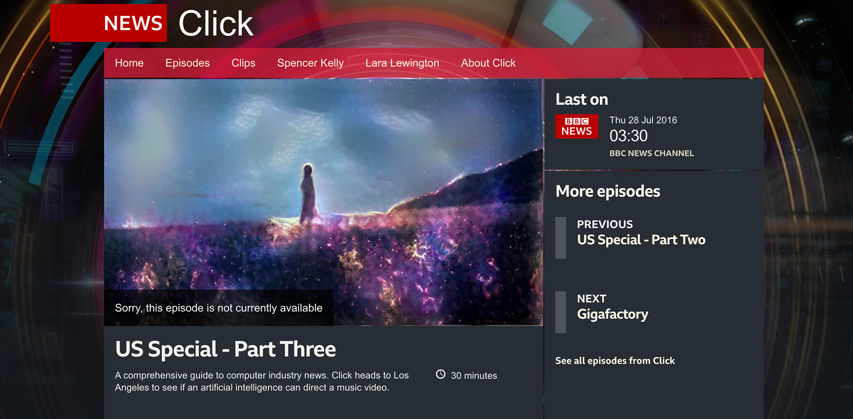Open the Home tab

pos(129,63)
